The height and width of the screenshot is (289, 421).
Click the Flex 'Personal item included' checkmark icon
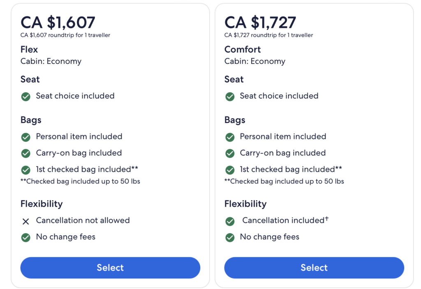pos(26,137)
